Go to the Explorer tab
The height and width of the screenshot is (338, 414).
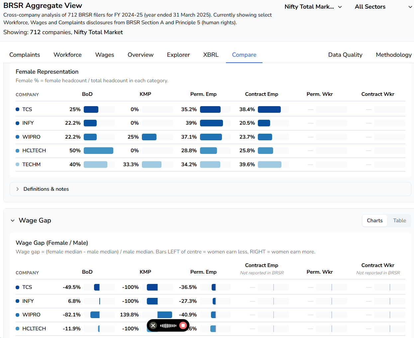[178, 55]
